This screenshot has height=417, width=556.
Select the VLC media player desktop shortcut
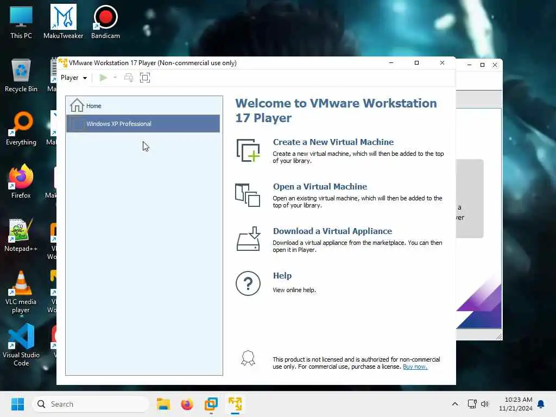[21, 292]
